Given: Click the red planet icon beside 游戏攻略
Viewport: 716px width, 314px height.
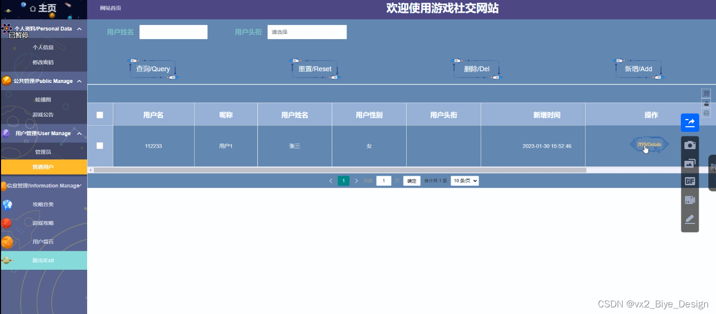Looking at the screenshot, I should coord(6,223).
